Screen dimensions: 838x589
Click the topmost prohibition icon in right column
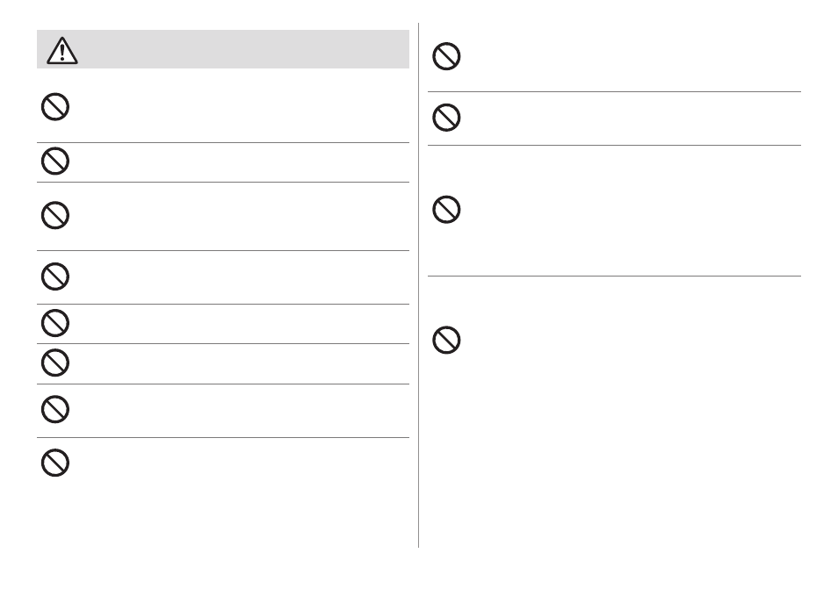(x=446, y=56)
